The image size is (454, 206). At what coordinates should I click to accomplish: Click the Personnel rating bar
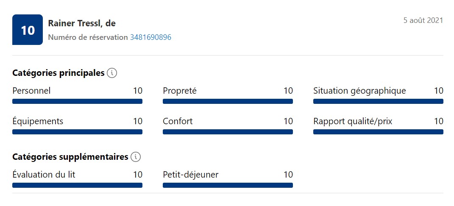[77, 101]
